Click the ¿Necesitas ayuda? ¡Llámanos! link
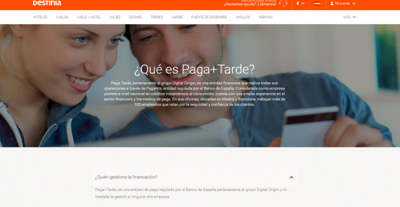The height and width of the screenshot is (207, 400). [x=250, y=4]
